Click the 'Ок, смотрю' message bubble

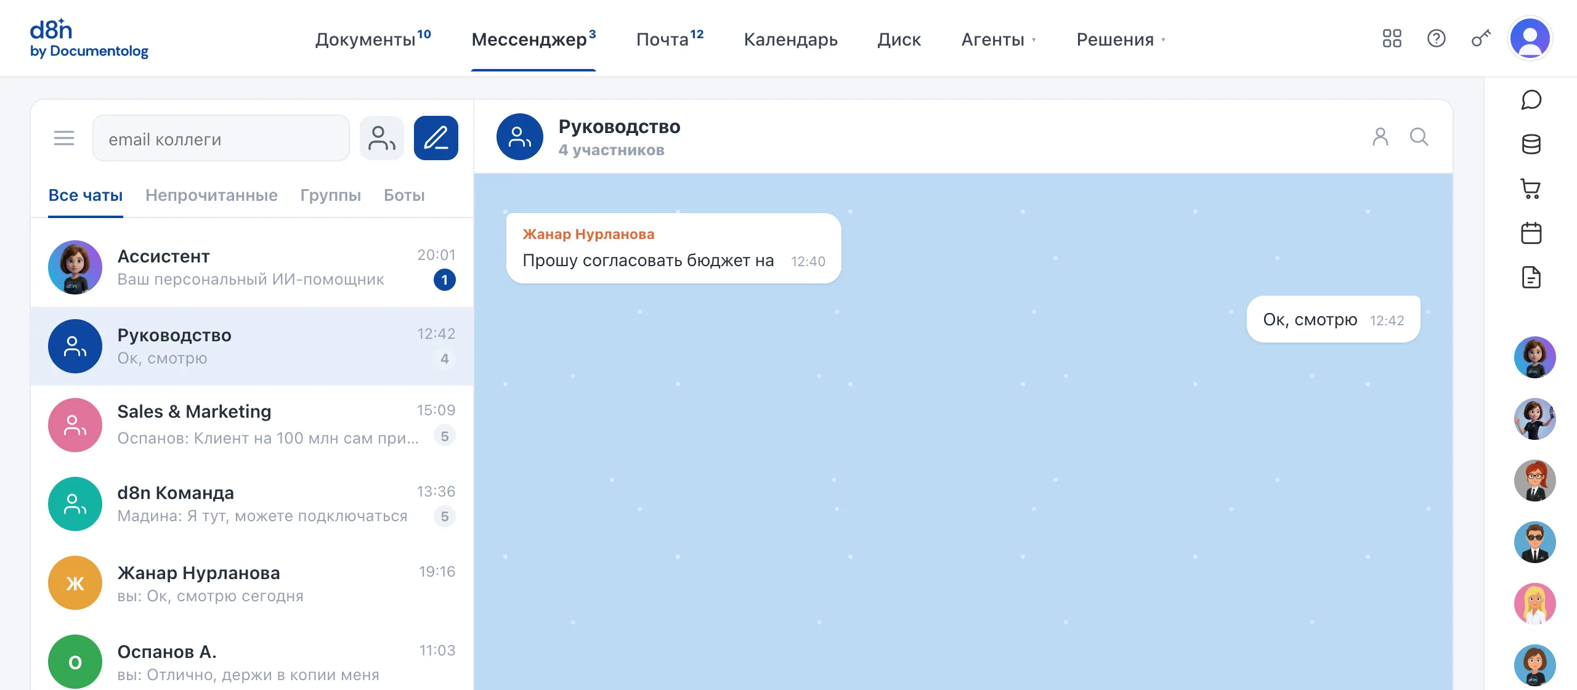point(1333,319)
